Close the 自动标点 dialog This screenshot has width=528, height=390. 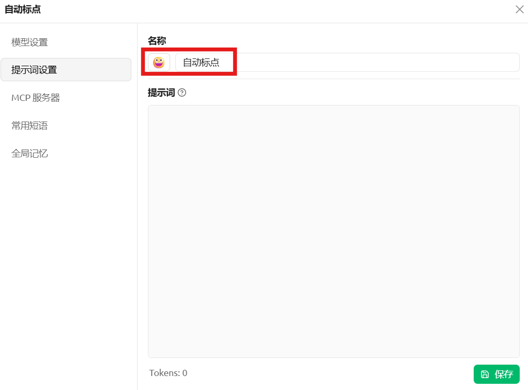tap(519, 9)
